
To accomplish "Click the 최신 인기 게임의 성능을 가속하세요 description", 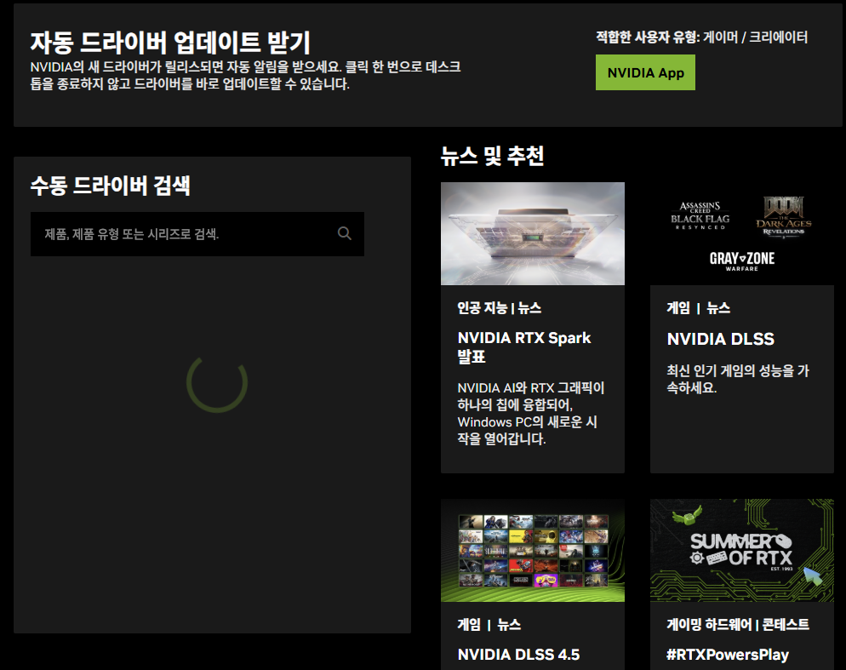I will pyautogui.click(x=738, y=379).
